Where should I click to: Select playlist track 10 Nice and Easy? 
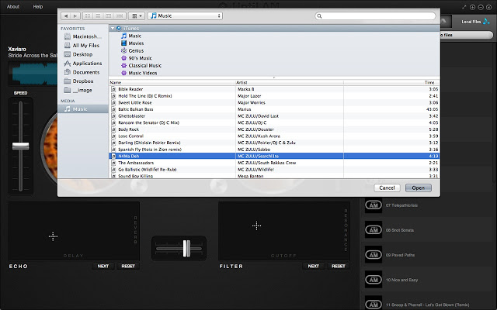(x=428, y=280)
